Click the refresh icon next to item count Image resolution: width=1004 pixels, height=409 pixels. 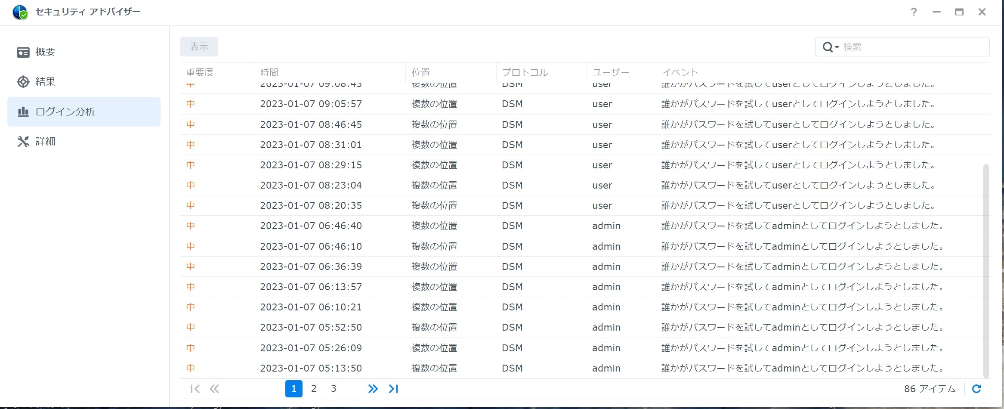tap(976, 389)
